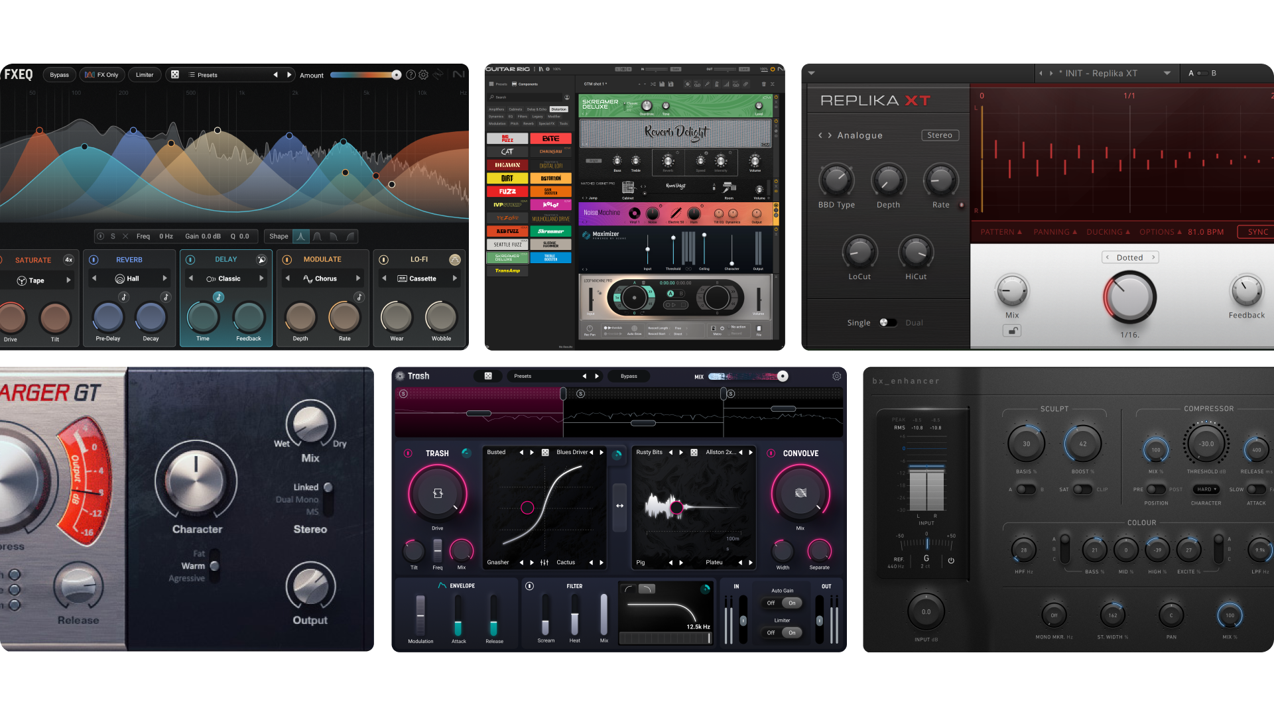
Task: Click the FXEQ Bypass button
Action: click(x=60, y=75)
